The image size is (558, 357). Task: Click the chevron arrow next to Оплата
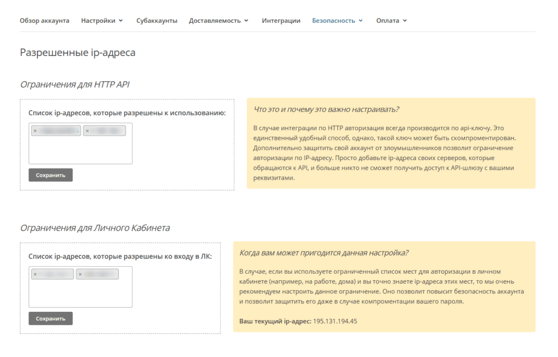click(x=405, y=21)
